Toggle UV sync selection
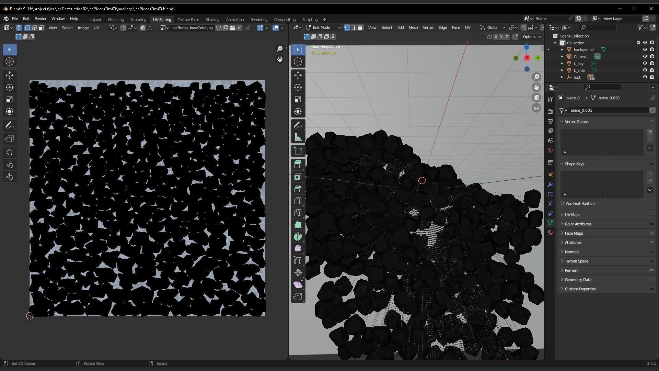Image resolution: width=659 pixels, height=371 pixels. [x=19, y=28]
